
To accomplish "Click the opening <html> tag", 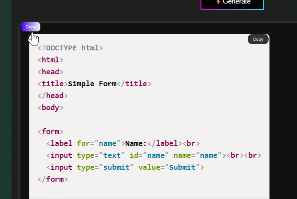I will [x=51, y=60].
